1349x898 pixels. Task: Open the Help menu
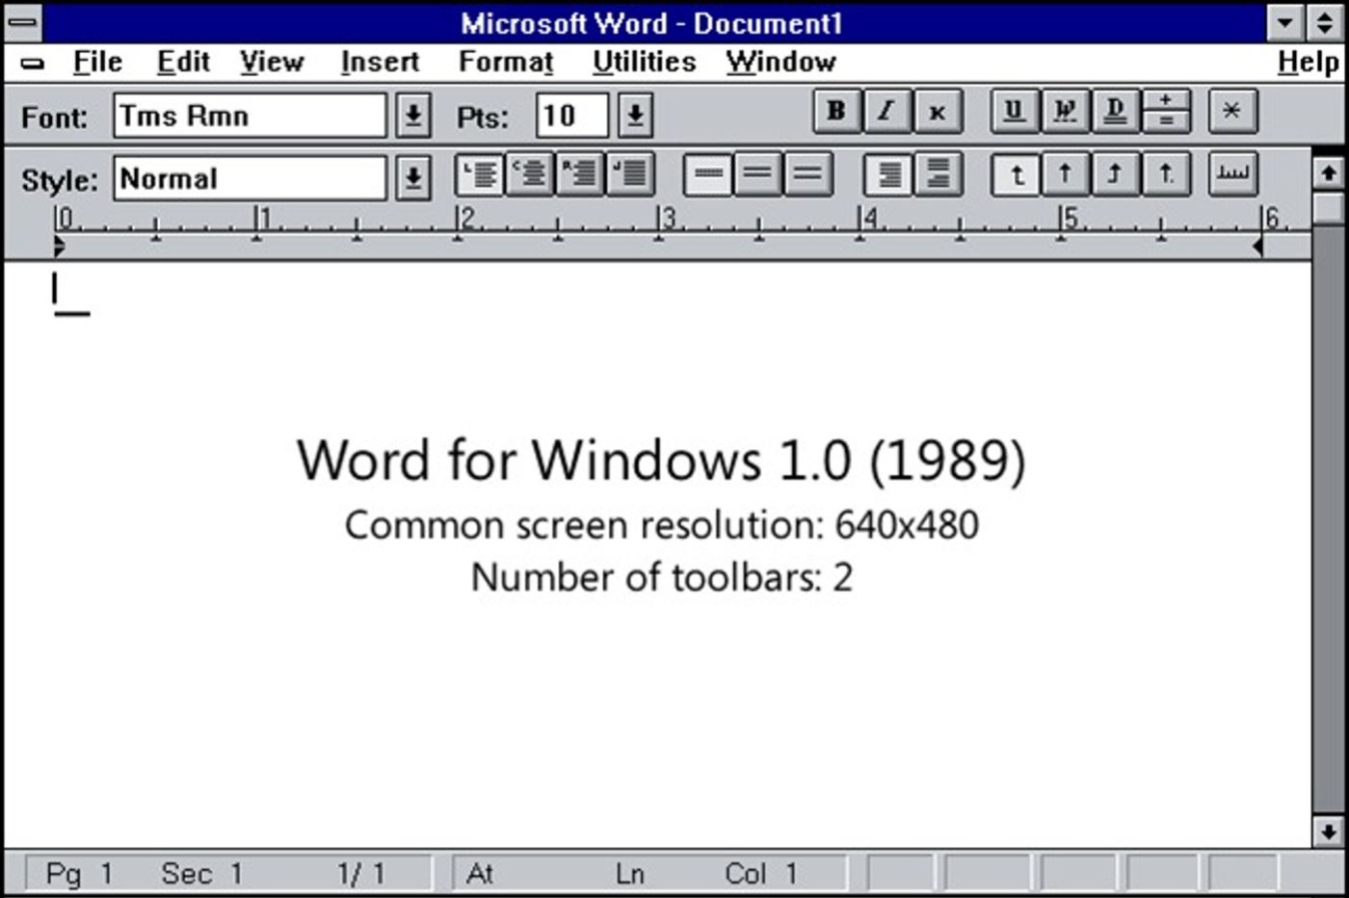(x=1308, y=63)
